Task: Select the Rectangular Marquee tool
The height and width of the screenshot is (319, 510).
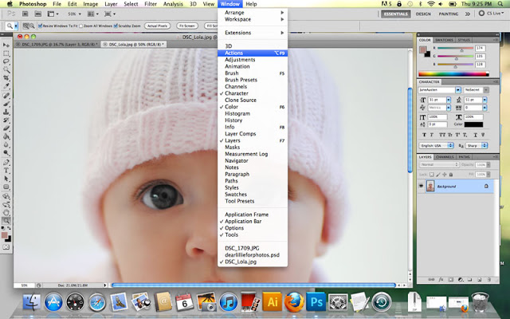Action: pyautogui.click(x=6, y=53)
